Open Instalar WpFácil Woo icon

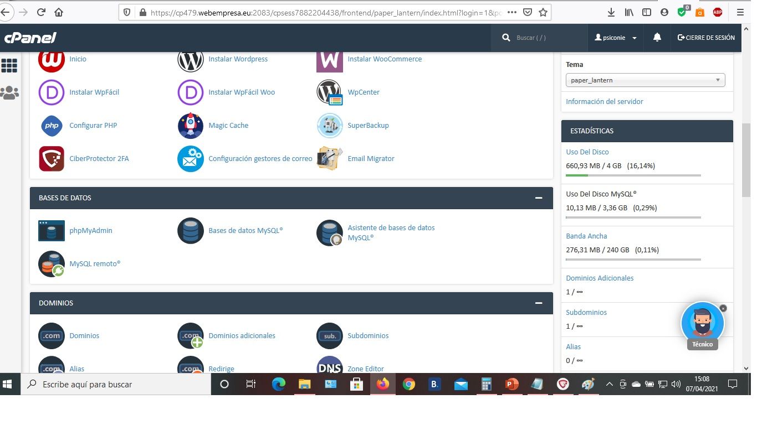pos(191,92)
